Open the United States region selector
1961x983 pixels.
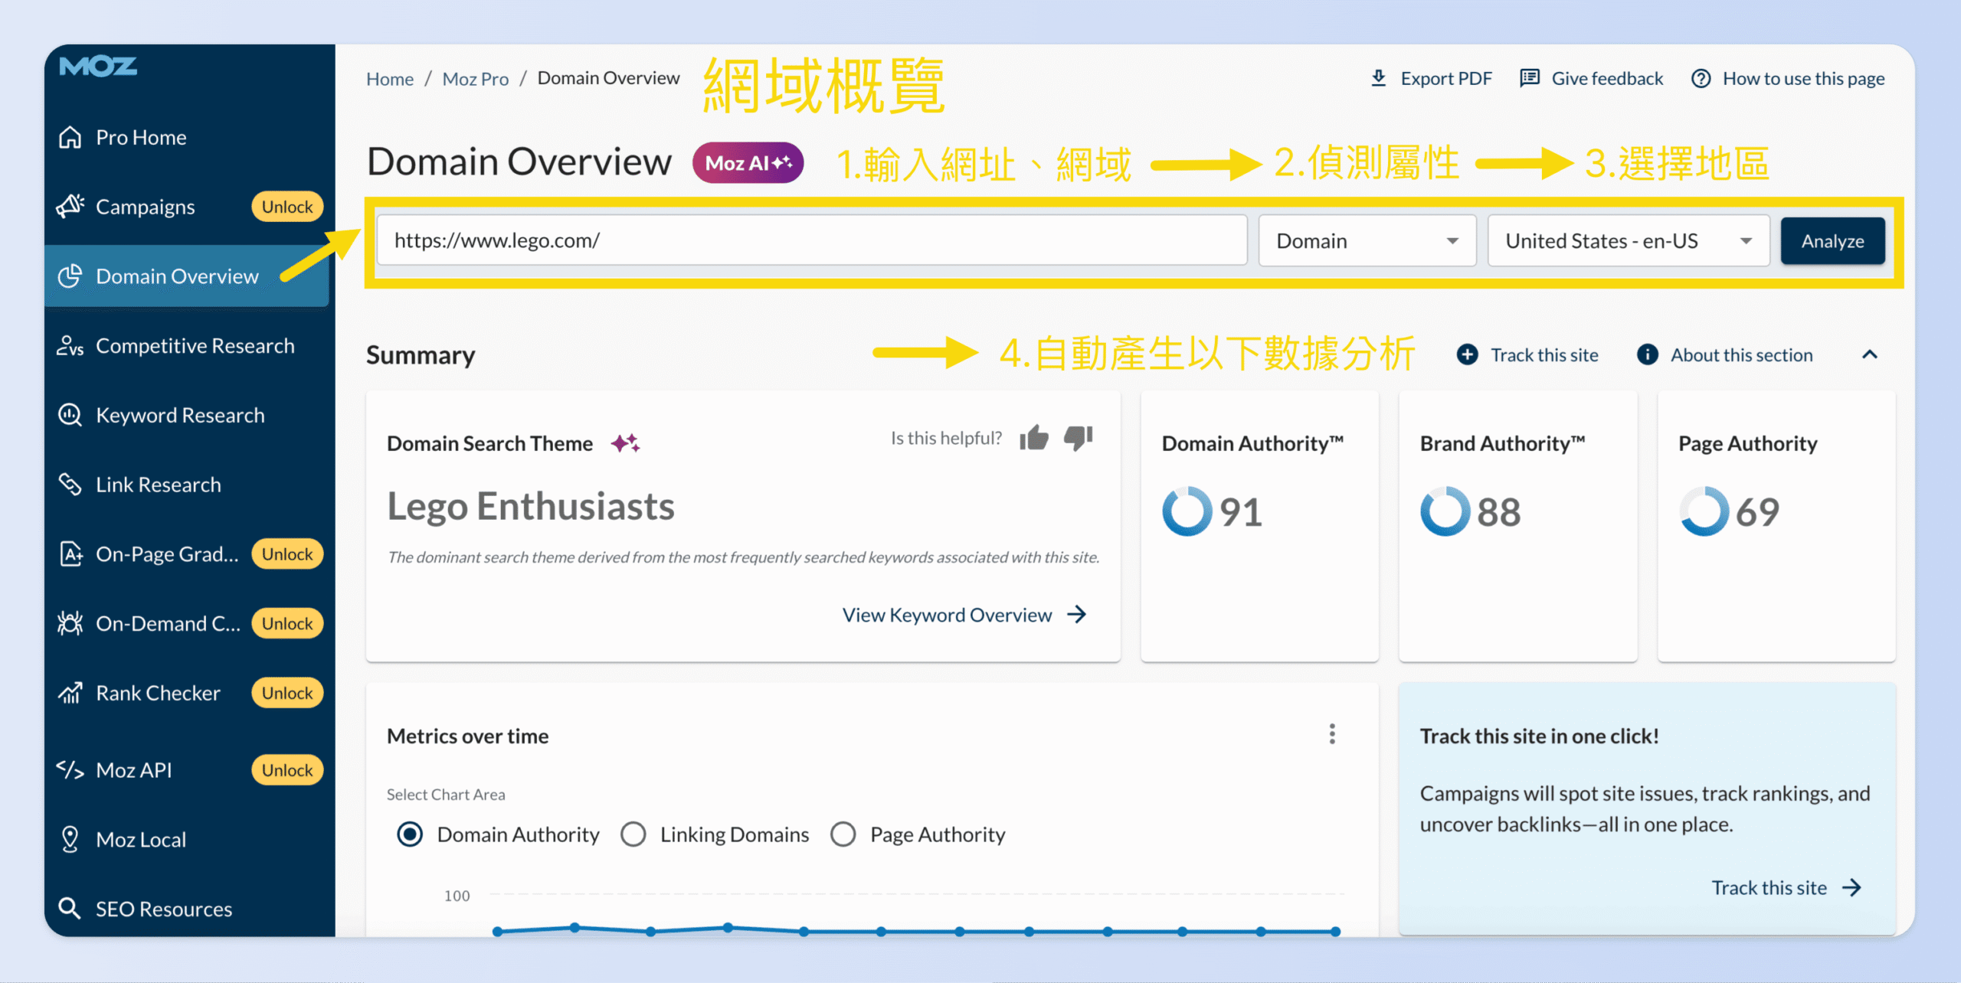click(1627, 240)
